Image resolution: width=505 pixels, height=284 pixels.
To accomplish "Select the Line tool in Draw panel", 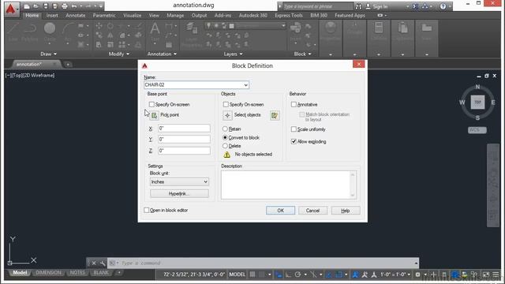I will pos(13,32).
